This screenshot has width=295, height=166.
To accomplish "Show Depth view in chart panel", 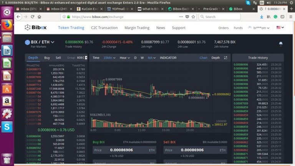I will coord(215,58).
